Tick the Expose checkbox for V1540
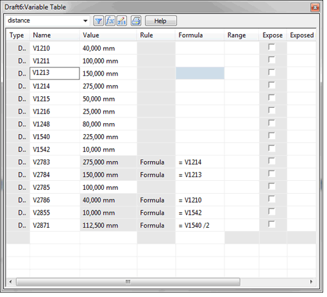The height and width of the screenshot is (297, 327). [272, 135]
